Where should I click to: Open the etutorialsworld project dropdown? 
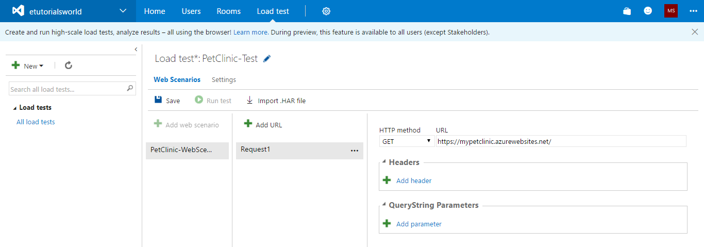pos(123,11)
